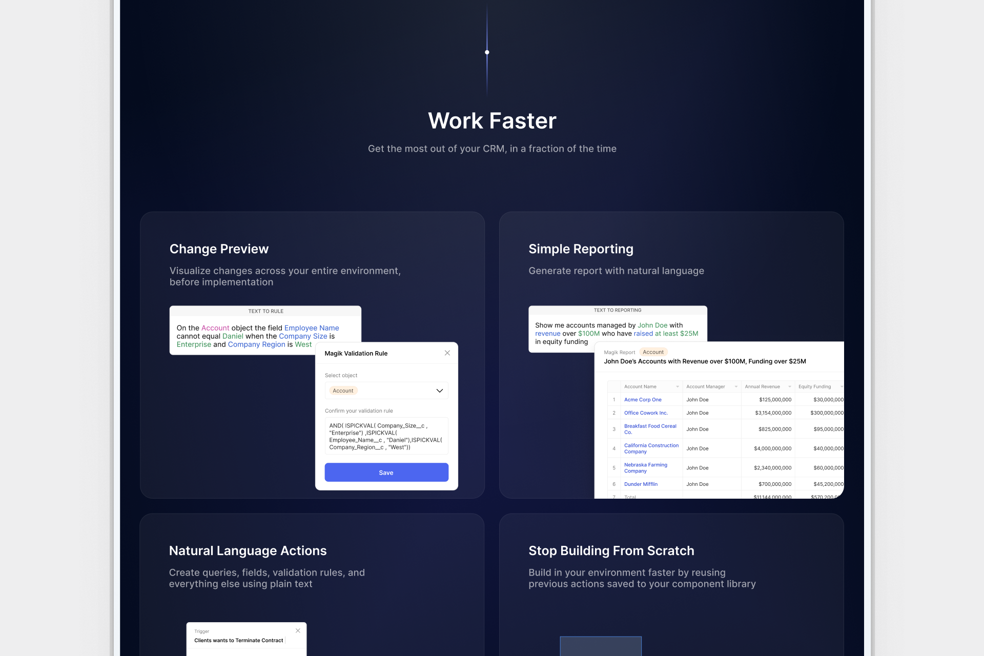Click the Account object dropdown selector
The width and height of the screenshot is (984, 656).
[x=386, y=391]
